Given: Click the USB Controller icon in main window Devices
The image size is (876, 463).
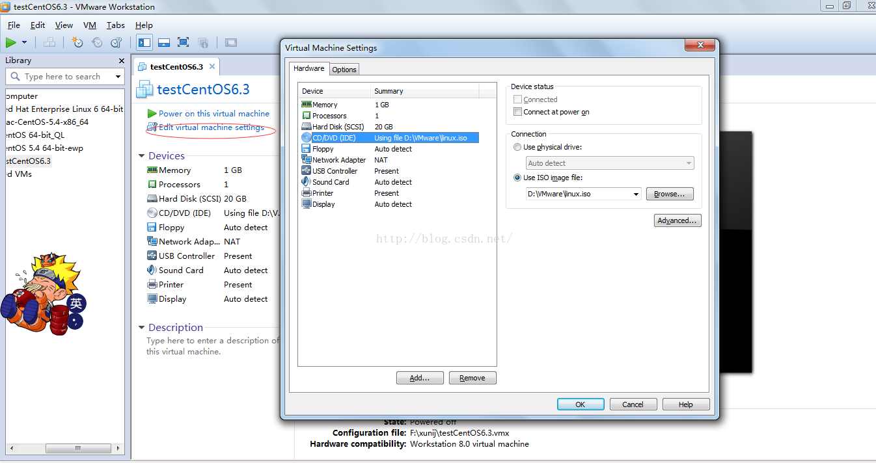Looking at the screenshot, I should pos(152,256).
